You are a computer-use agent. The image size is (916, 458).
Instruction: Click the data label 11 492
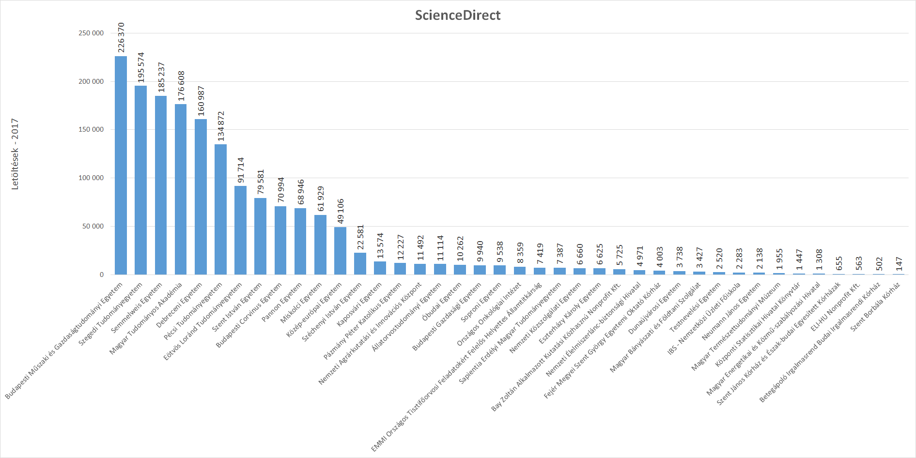coord(420,248)
